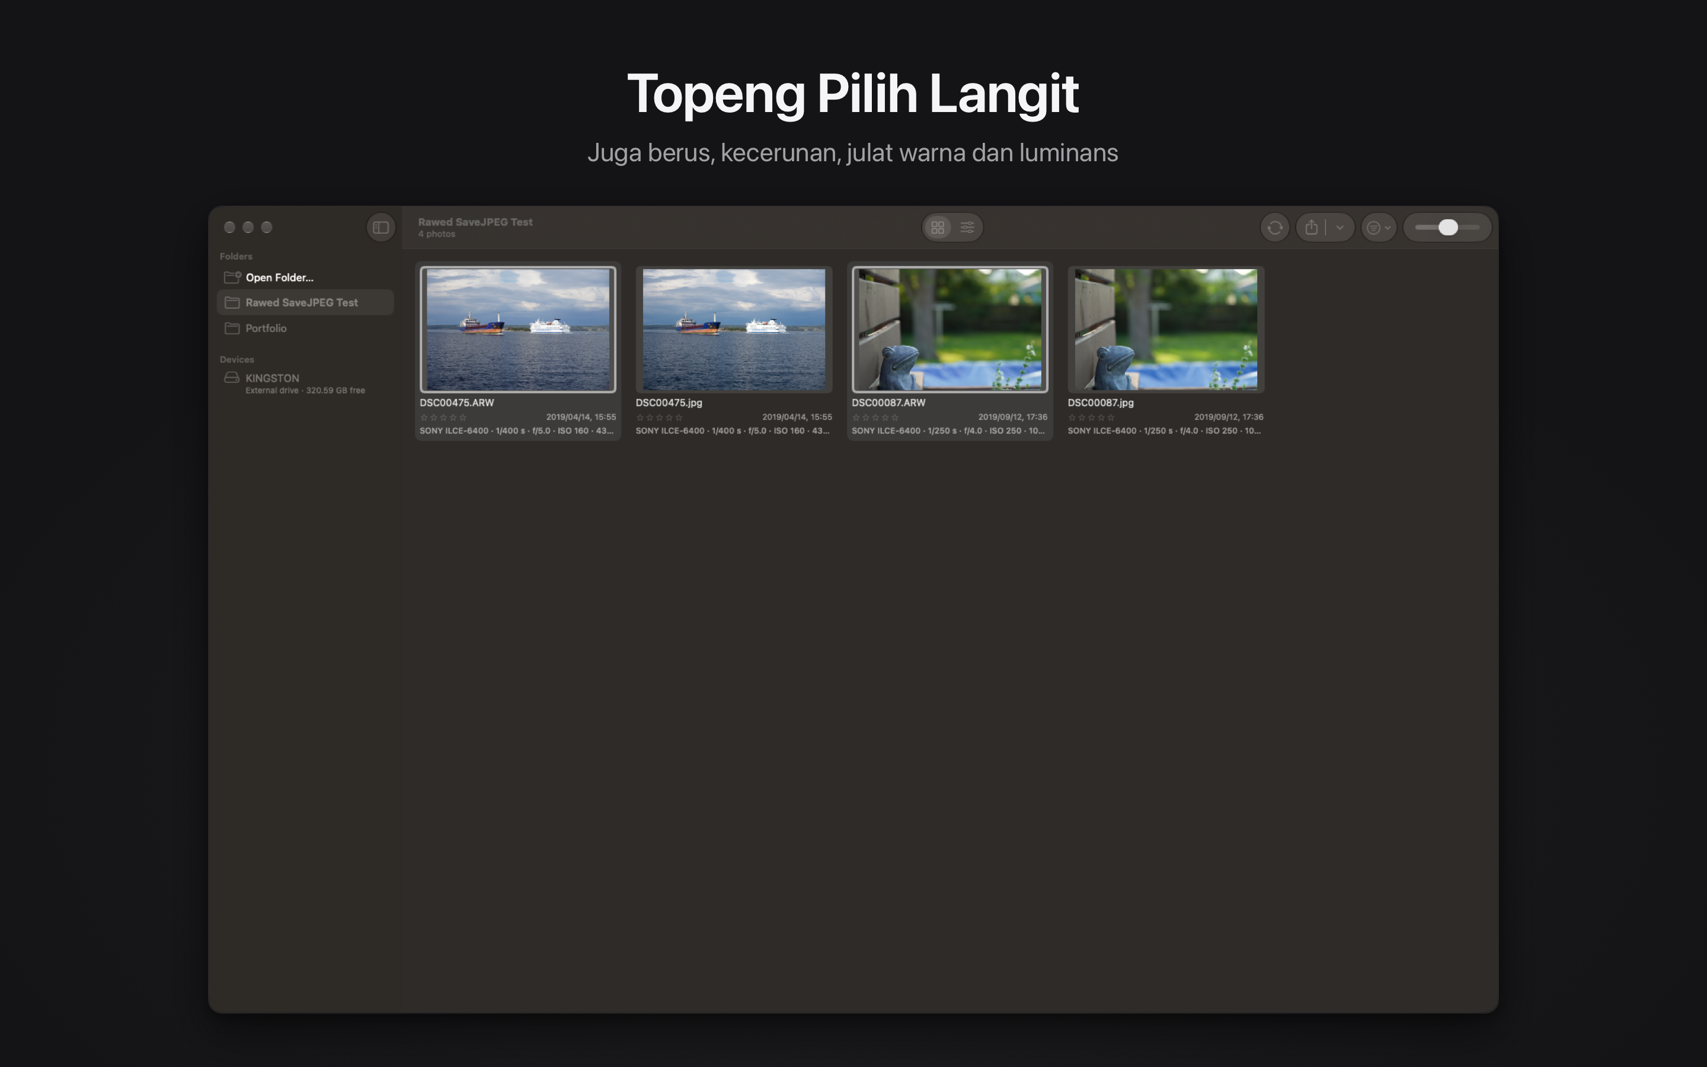Select the DSC00087.jpg frog thumbnail

tap(1165, 330)
